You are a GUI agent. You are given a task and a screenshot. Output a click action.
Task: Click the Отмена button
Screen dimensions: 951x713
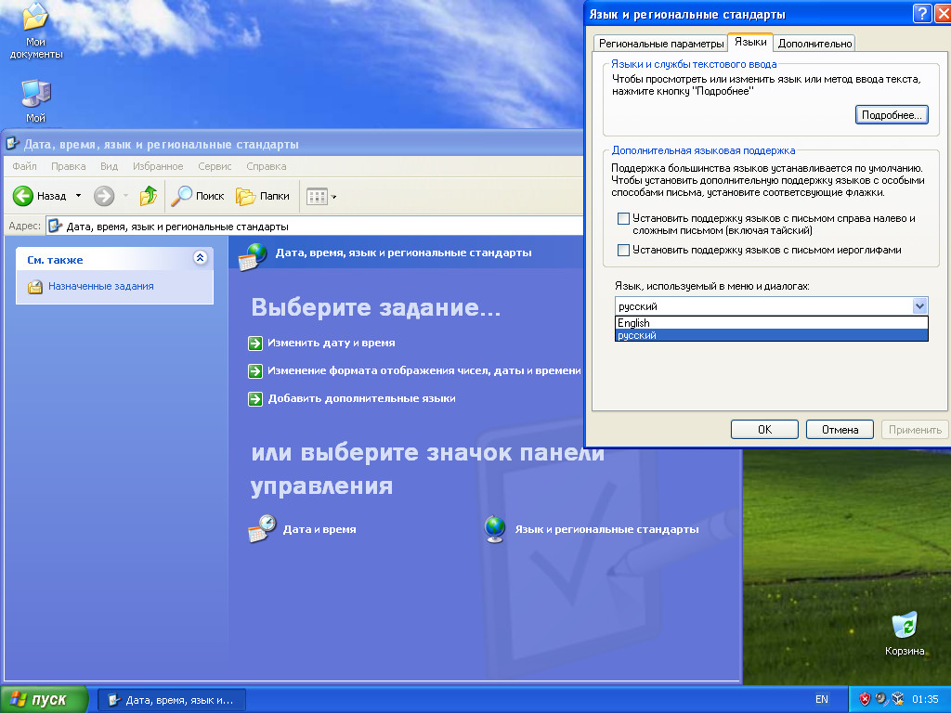click(x=840, y=429)
